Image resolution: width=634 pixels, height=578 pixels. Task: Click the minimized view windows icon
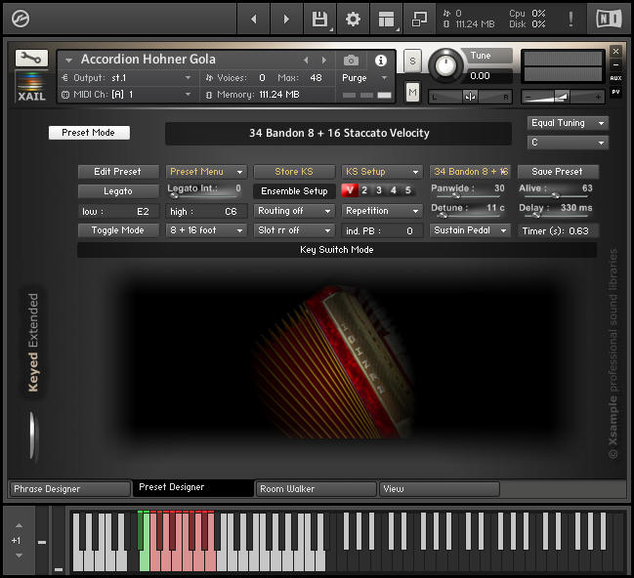tap(419, 19)
